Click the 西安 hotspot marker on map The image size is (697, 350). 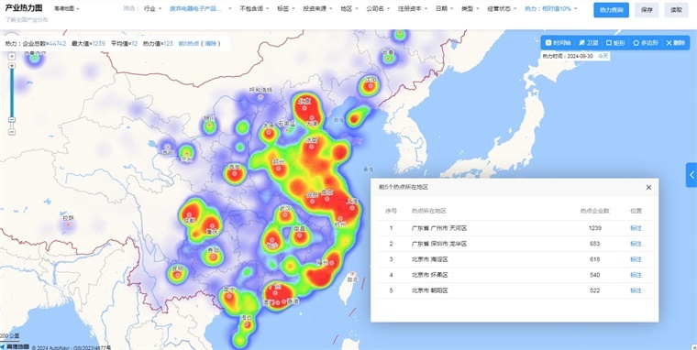(235, 175)
